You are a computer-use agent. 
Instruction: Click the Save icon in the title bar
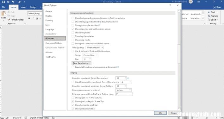point(3,2)
